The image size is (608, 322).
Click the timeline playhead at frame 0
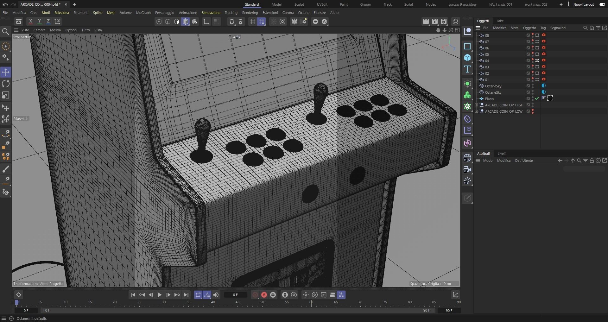[17, 302]
